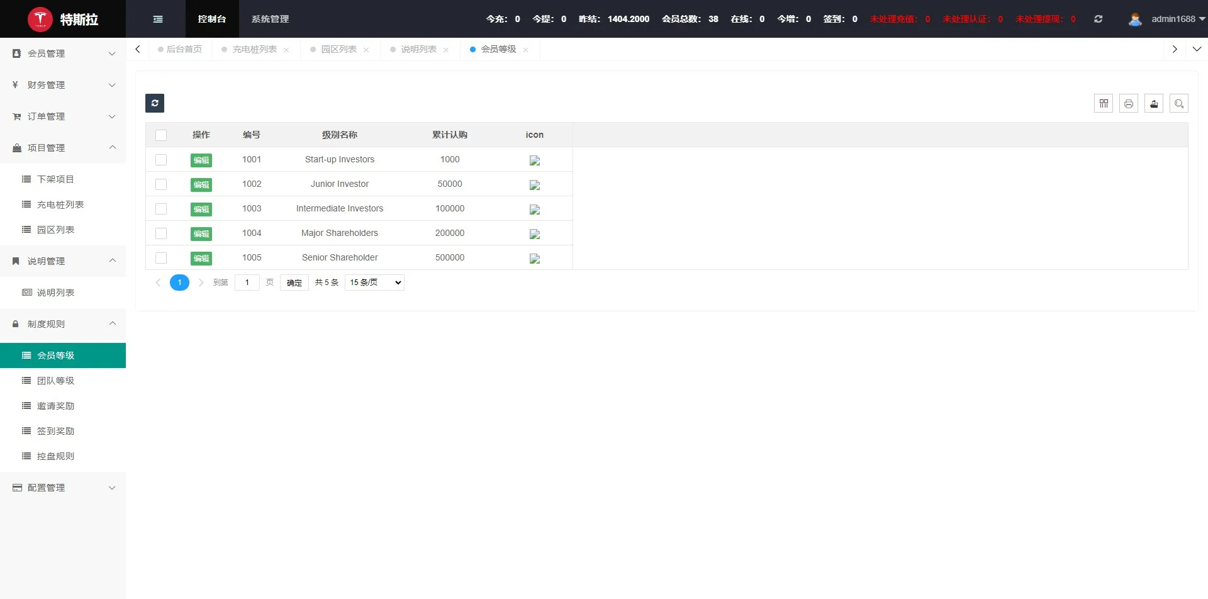Image resolution: width=1208 pixels, height=599 pixels.
Task: Open the 15 条/页 page size dropdown
Action: (374, 283)
